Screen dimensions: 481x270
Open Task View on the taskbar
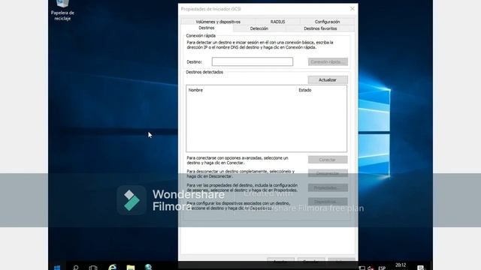tap(93, 267)
